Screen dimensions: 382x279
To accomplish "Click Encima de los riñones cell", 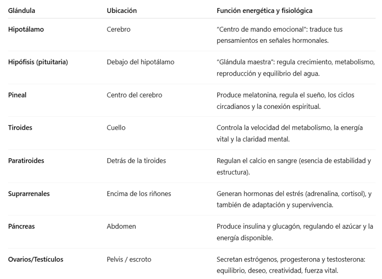I will point(139,194).
